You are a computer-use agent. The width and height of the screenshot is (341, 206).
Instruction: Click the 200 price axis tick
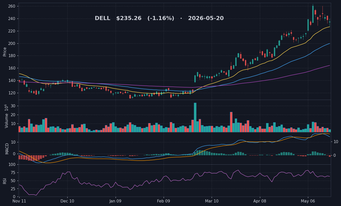(x=11, y=43)
